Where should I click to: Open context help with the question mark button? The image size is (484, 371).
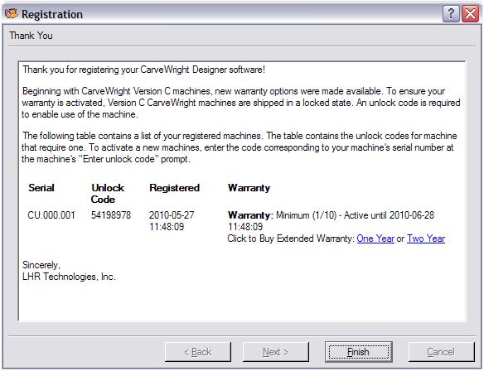(451, 14)
